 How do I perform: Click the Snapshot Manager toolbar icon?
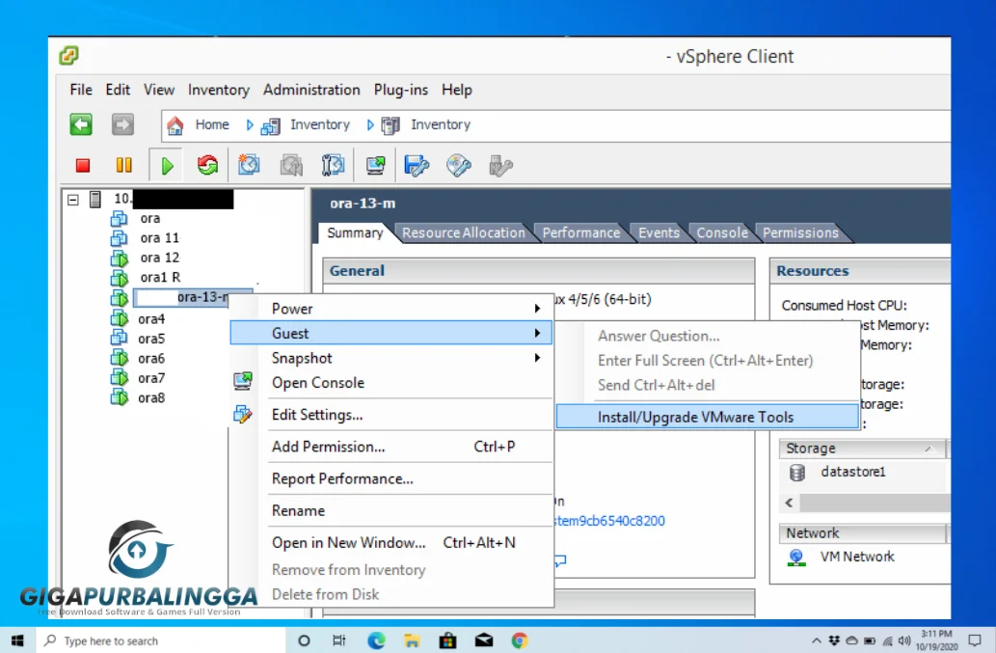[333, 165]
